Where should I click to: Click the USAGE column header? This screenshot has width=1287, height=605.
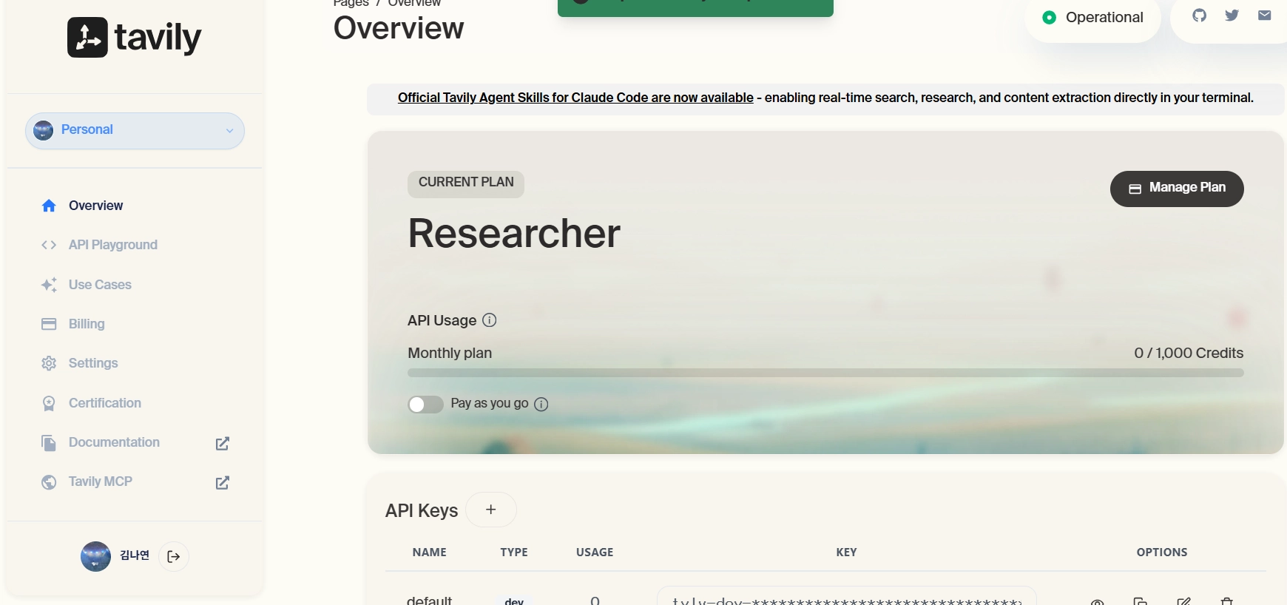(595, 552)
